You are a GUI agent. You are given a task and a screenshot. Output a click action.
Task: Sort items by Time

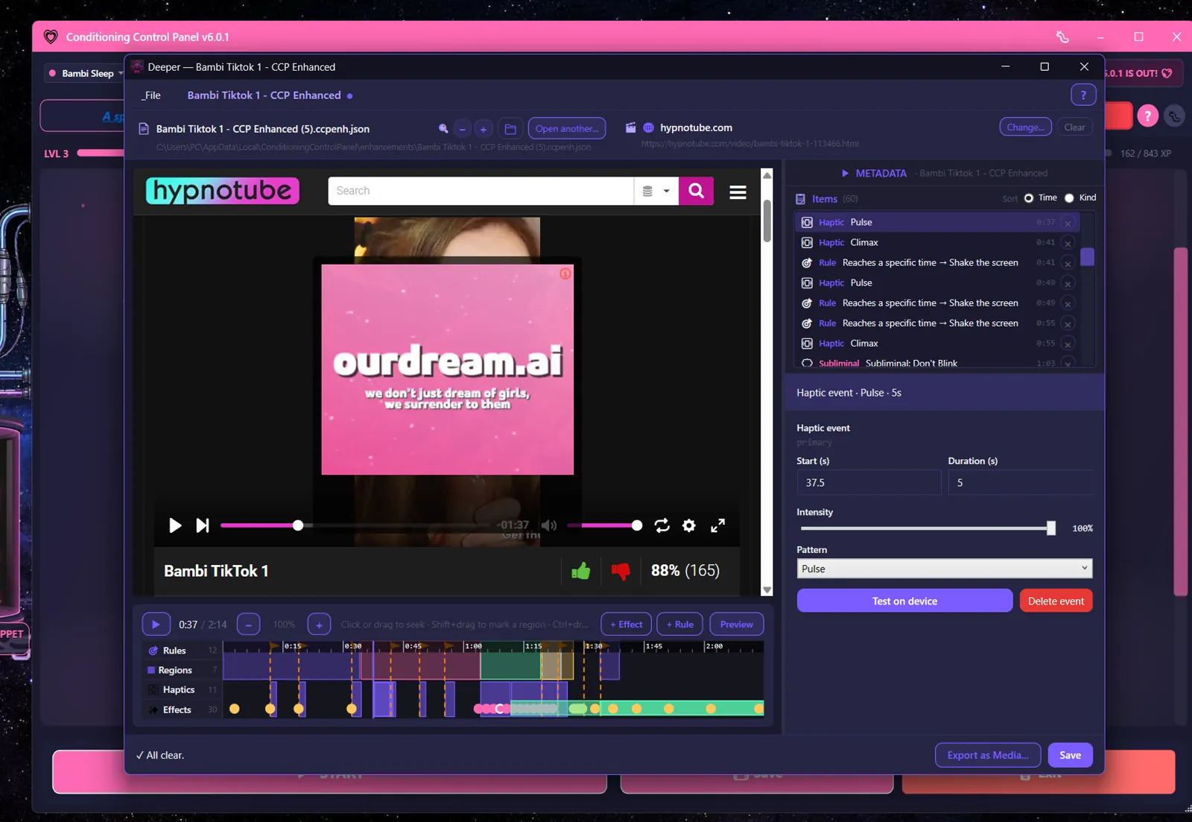[1029, 198]
